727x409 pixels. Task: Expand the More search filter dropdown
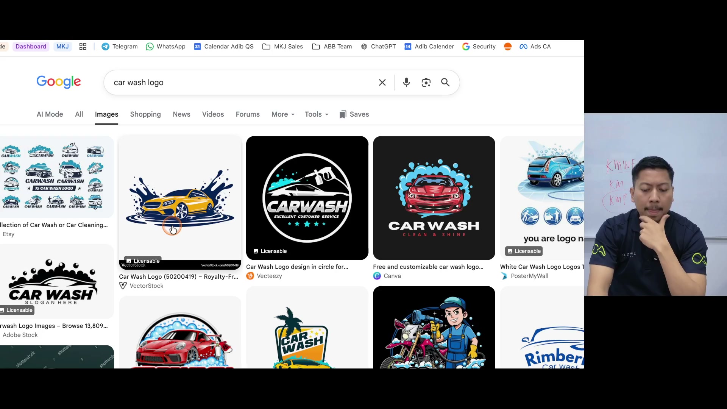point(283,114)
